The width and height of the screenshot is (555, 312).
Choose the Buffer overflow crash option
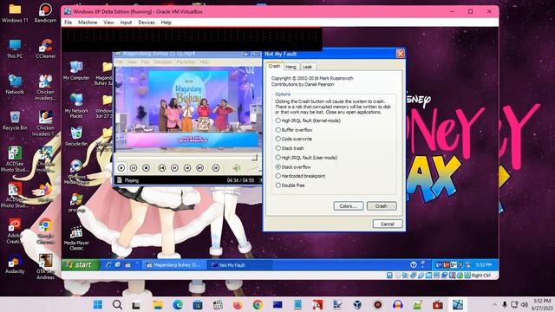tap(278, 130)
